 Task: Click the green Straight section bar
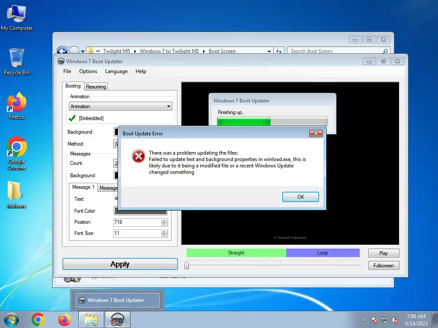click(236, 253)
